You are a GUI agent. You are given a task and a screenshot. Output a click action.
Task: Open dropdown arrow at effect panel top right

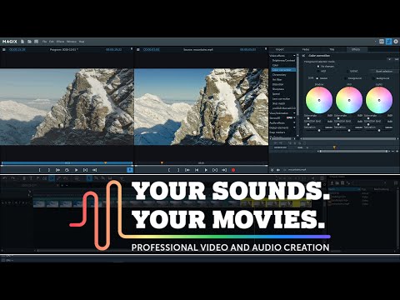[x=389, y=59]
